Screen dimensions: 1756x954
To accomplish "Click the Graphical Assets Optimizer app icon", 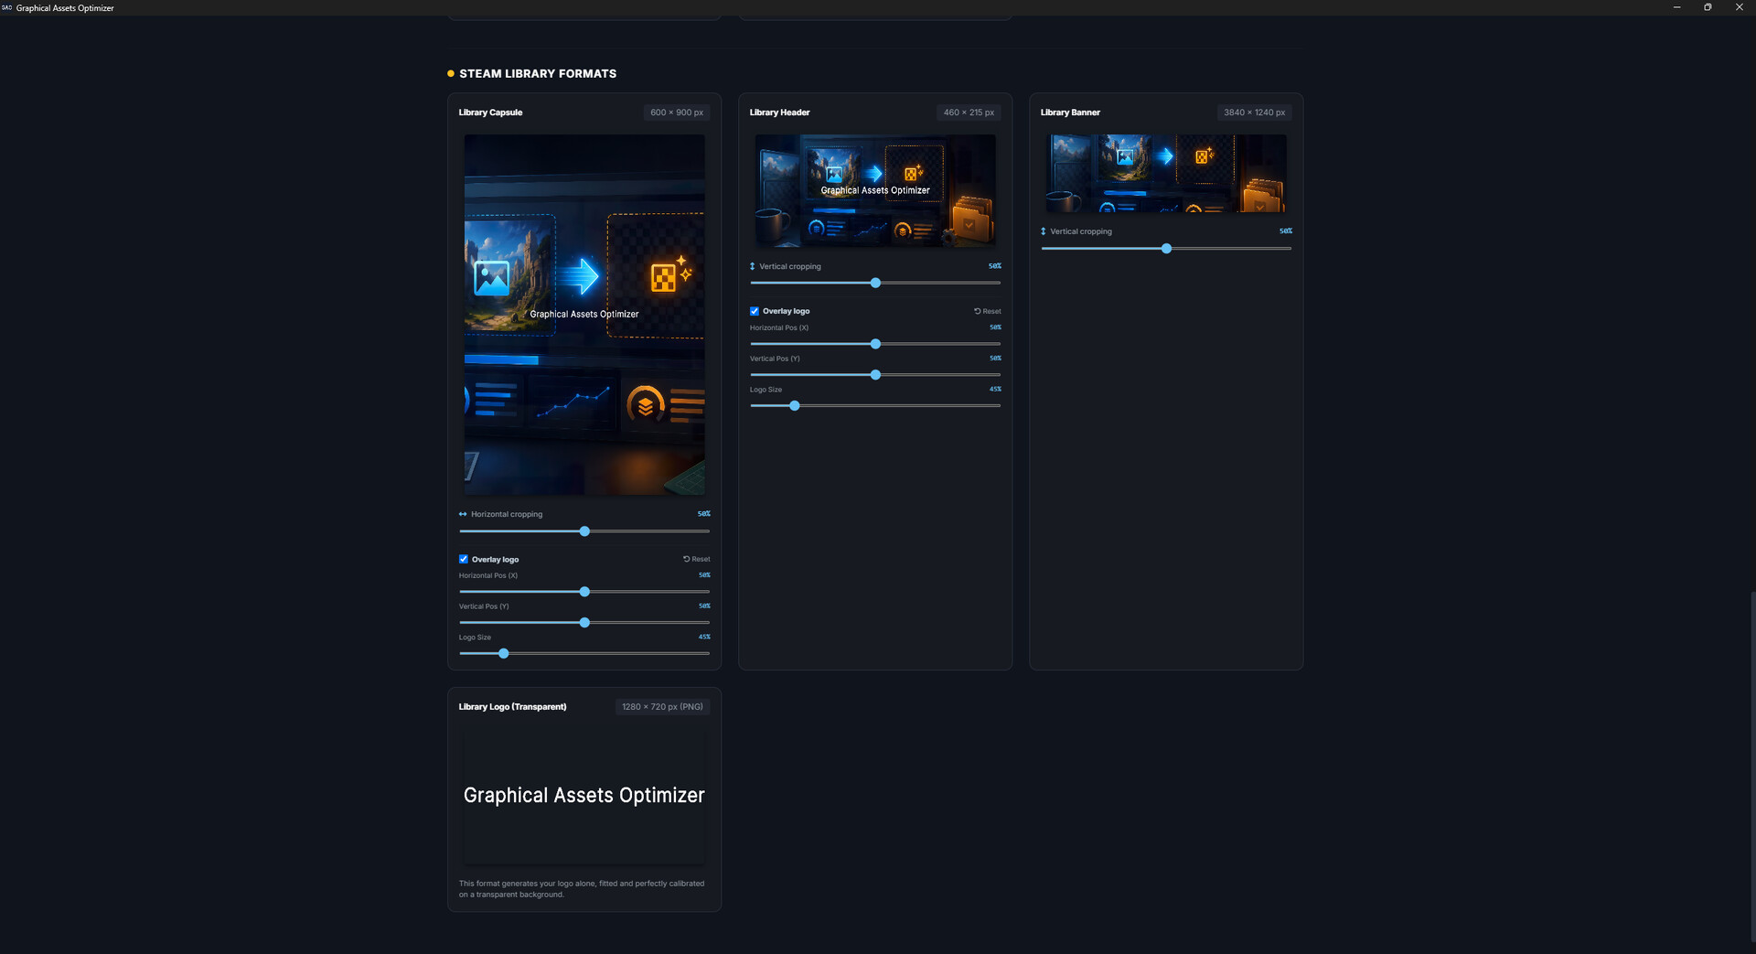I will pos(7,7).
